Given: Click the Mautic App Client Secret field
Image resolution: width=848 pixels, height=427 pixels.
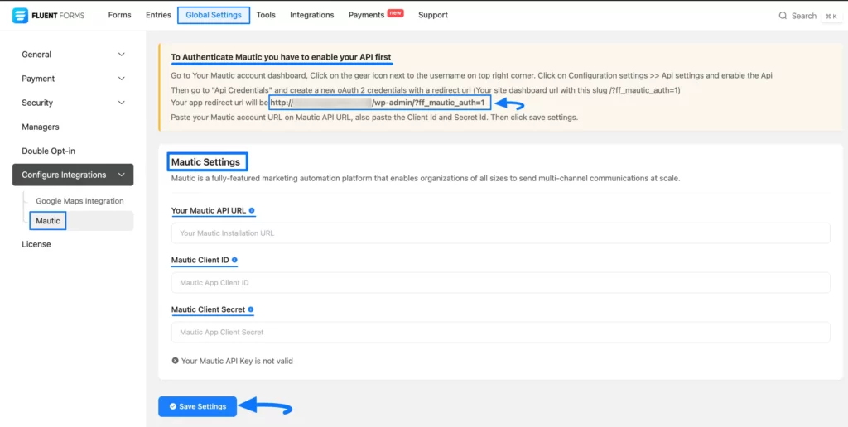Looking at the screenshot, I should (500, 333).
